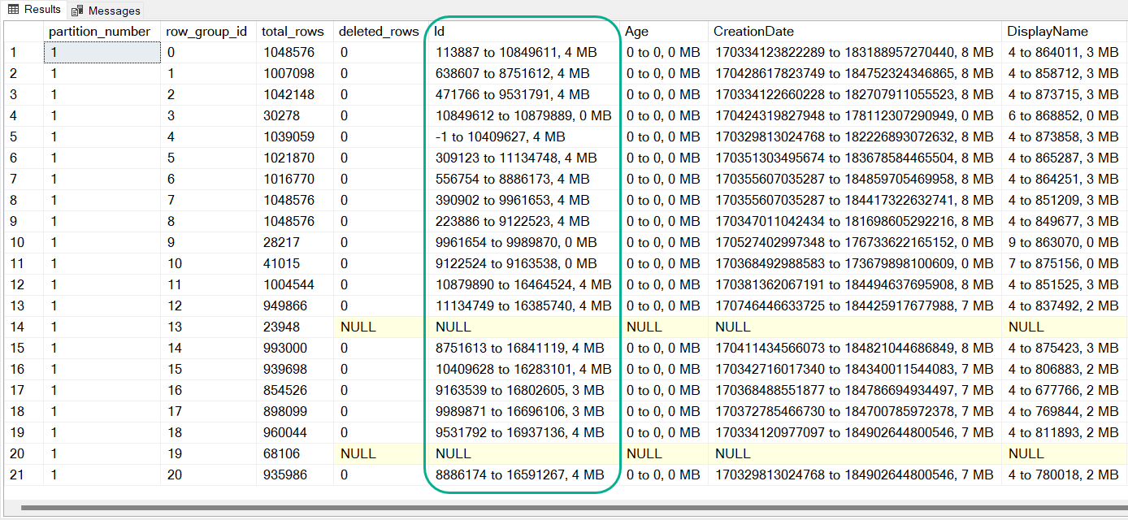This screenshot has height=520, width=1128.
Task: Click Id cell '8886174 to 16591267, 4 MB'
Action: pyautogui.click(x=526, y=475)
